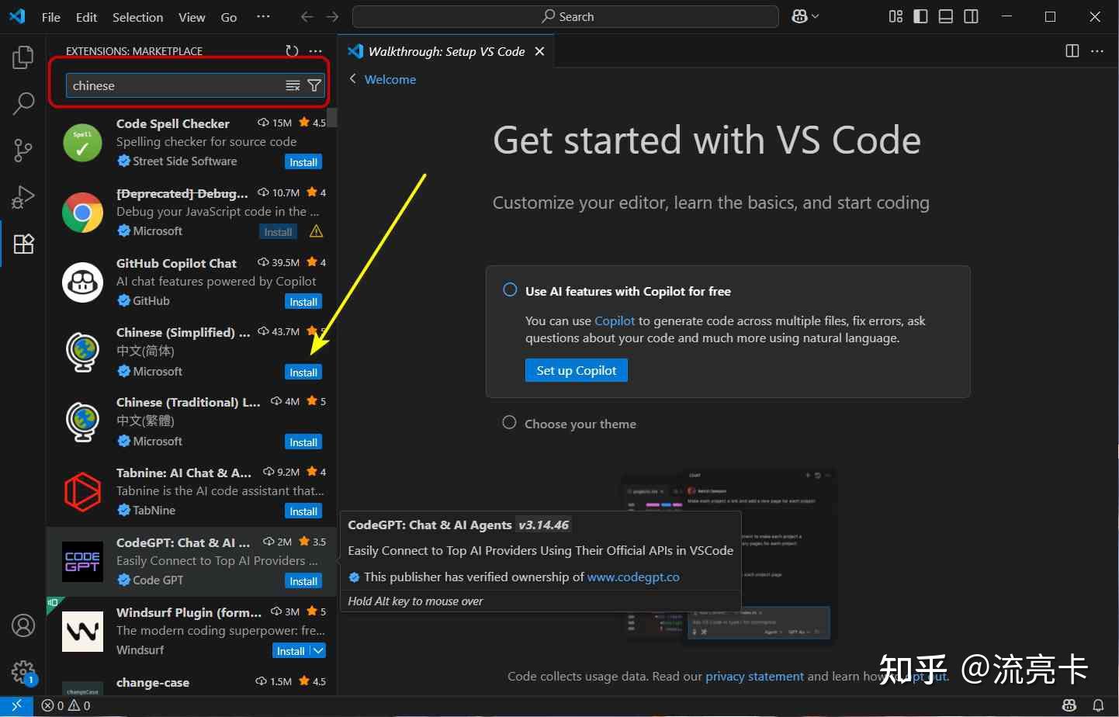Toggle the bottom panel layout icon

(x=946, y=16)
